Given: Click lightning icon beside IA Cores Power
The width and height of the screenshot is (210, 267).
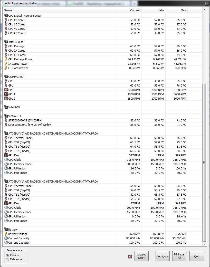Looking at the screenshot, I should coord(6,63).
